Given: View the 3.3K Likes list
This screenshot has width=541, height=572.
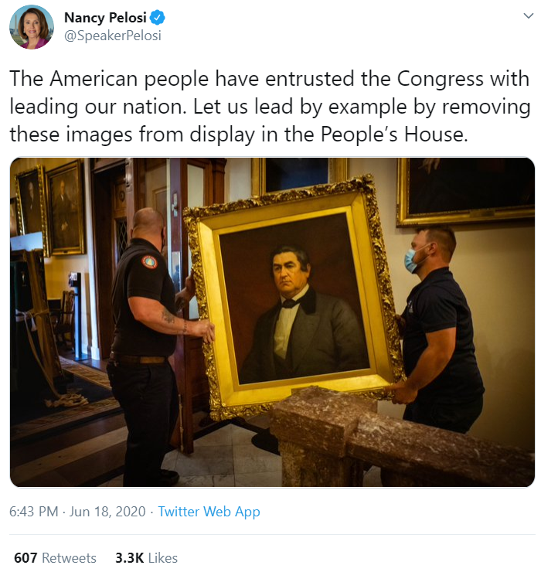Looking at the screenshot, I should click(x=146, y=558).
